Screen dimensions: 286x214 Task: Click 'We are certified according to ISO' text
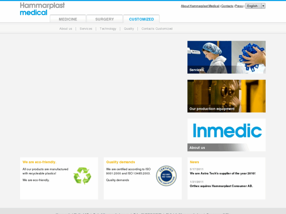pyautogui.click(x=128, y=169)
